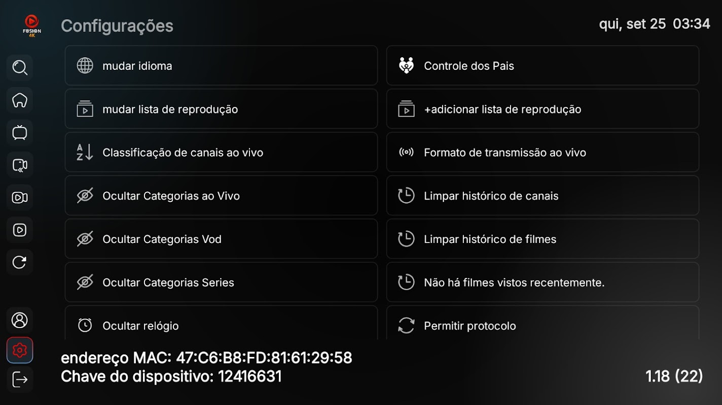Open Ocultar Categorias ao Vivo option
The image size is (722, 405).
221,195
